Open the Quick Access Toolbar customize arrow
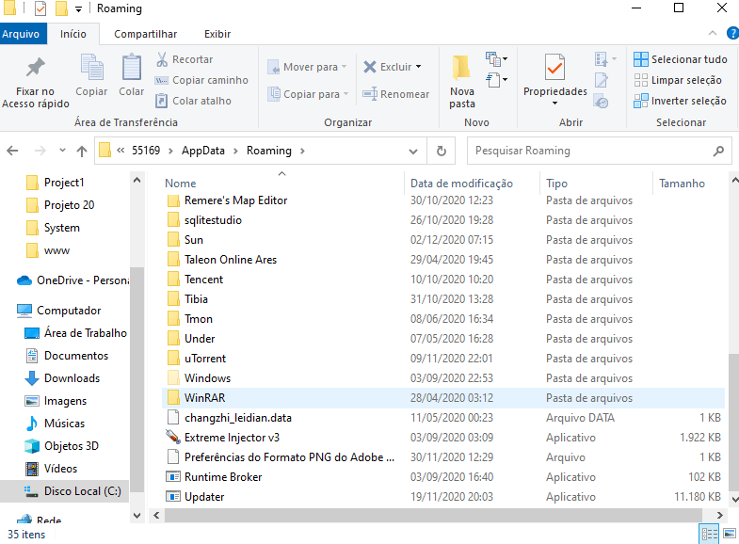This screenshot has height=544, width=739. (78, 9)
